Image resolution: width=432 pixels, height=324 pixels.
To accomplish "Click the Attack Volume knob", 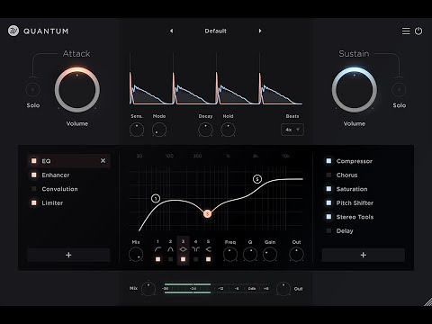I will tap(77, 90).
